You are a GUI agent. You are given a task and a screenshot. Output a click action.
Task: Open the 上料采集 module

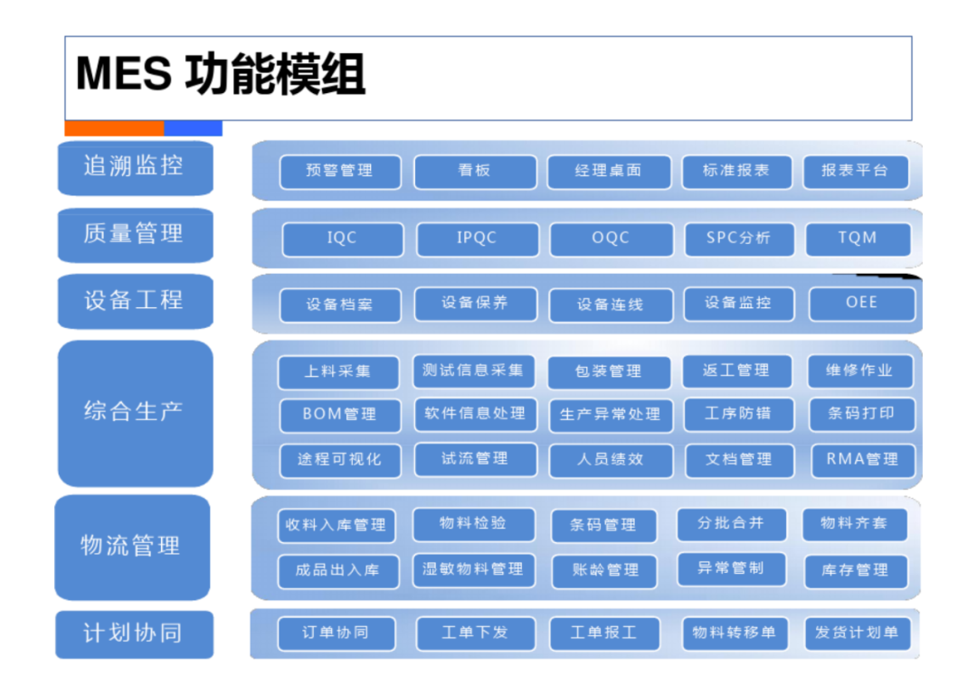338,372
